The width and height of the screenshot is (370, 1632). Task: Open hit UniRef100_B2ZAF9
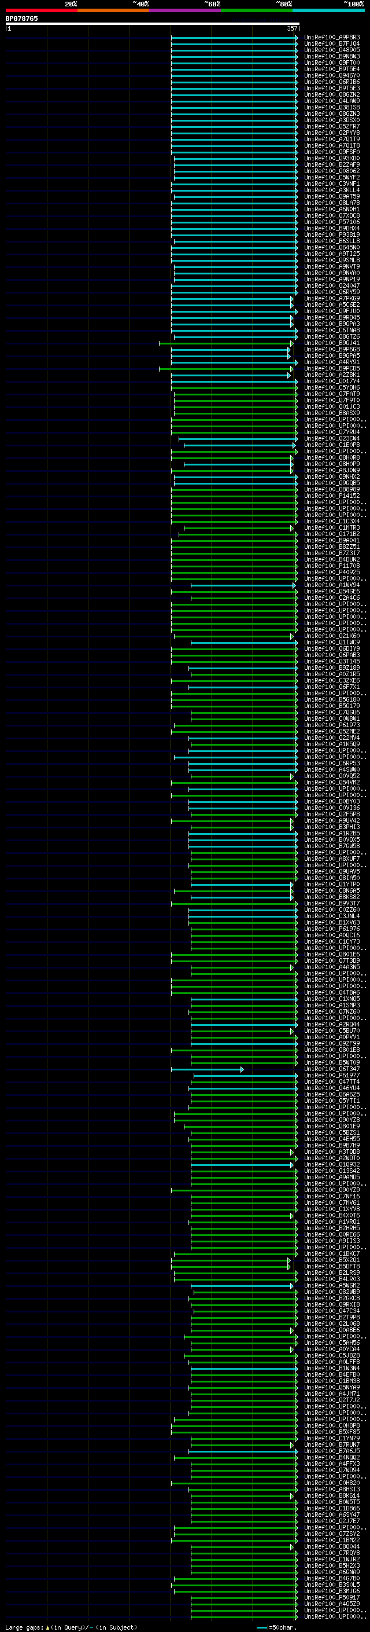pos(332,165)
